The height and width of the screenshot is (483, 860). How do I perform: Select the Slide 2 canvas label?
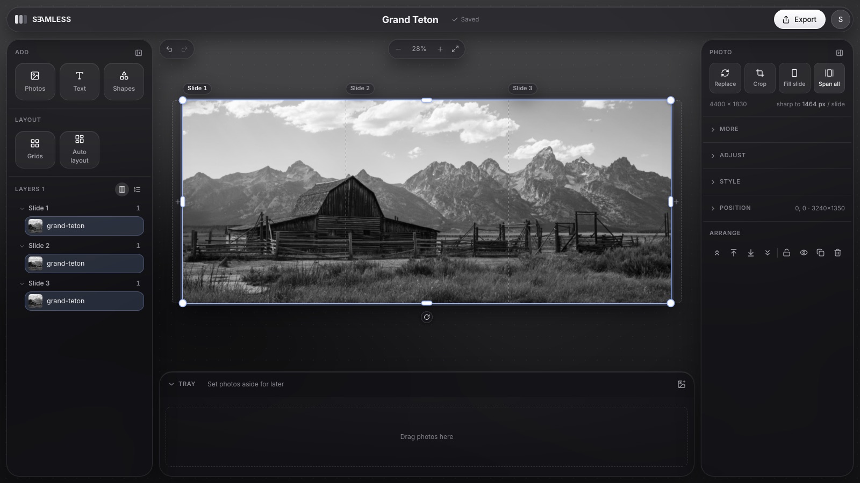pos(360,89)
